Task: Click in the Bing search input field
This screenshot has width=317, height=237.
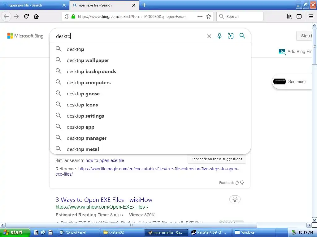Action: (129, 36)
